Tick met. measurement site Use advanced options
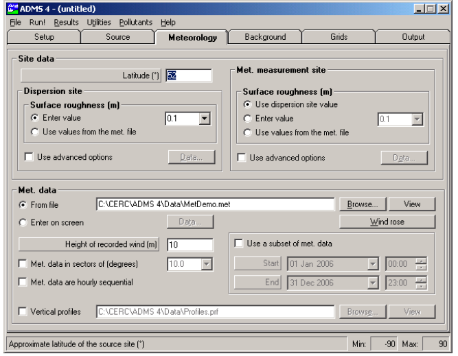 242,158
